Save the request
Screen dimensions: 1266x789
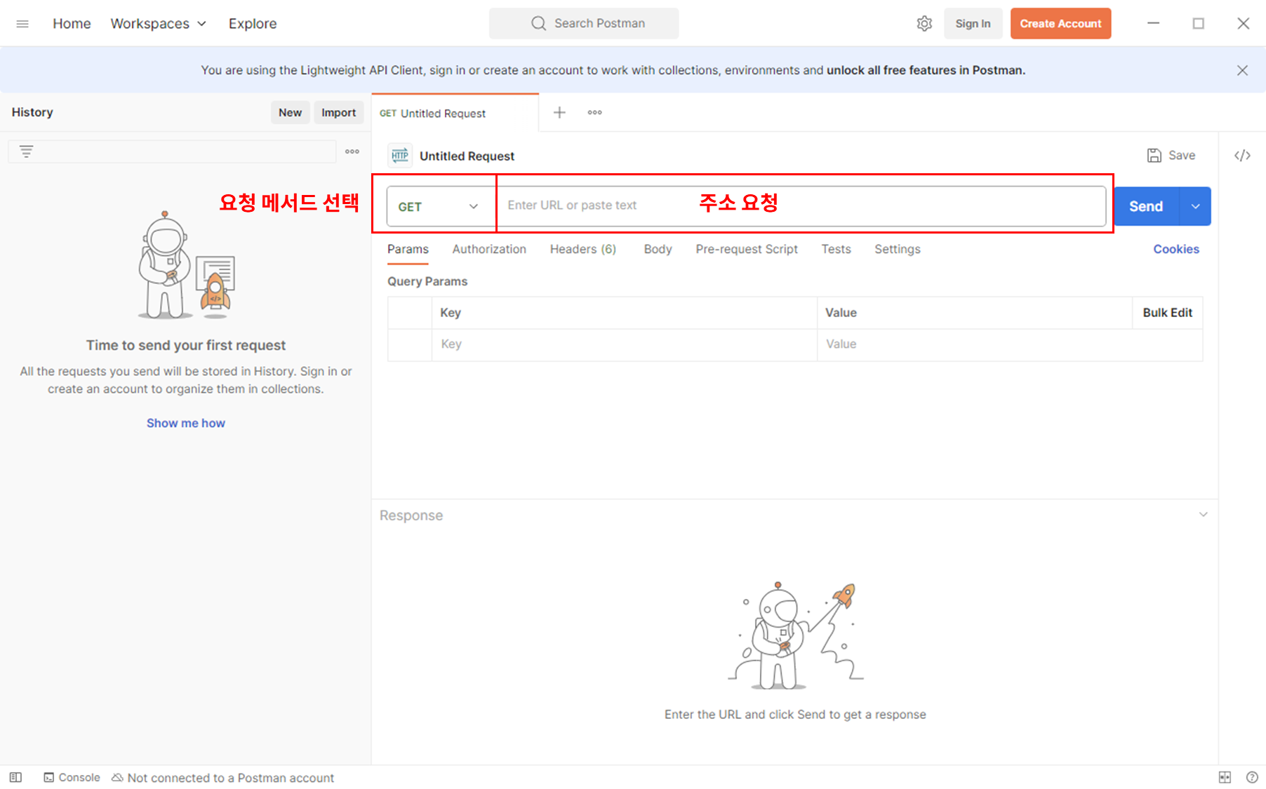point(1171,155)
